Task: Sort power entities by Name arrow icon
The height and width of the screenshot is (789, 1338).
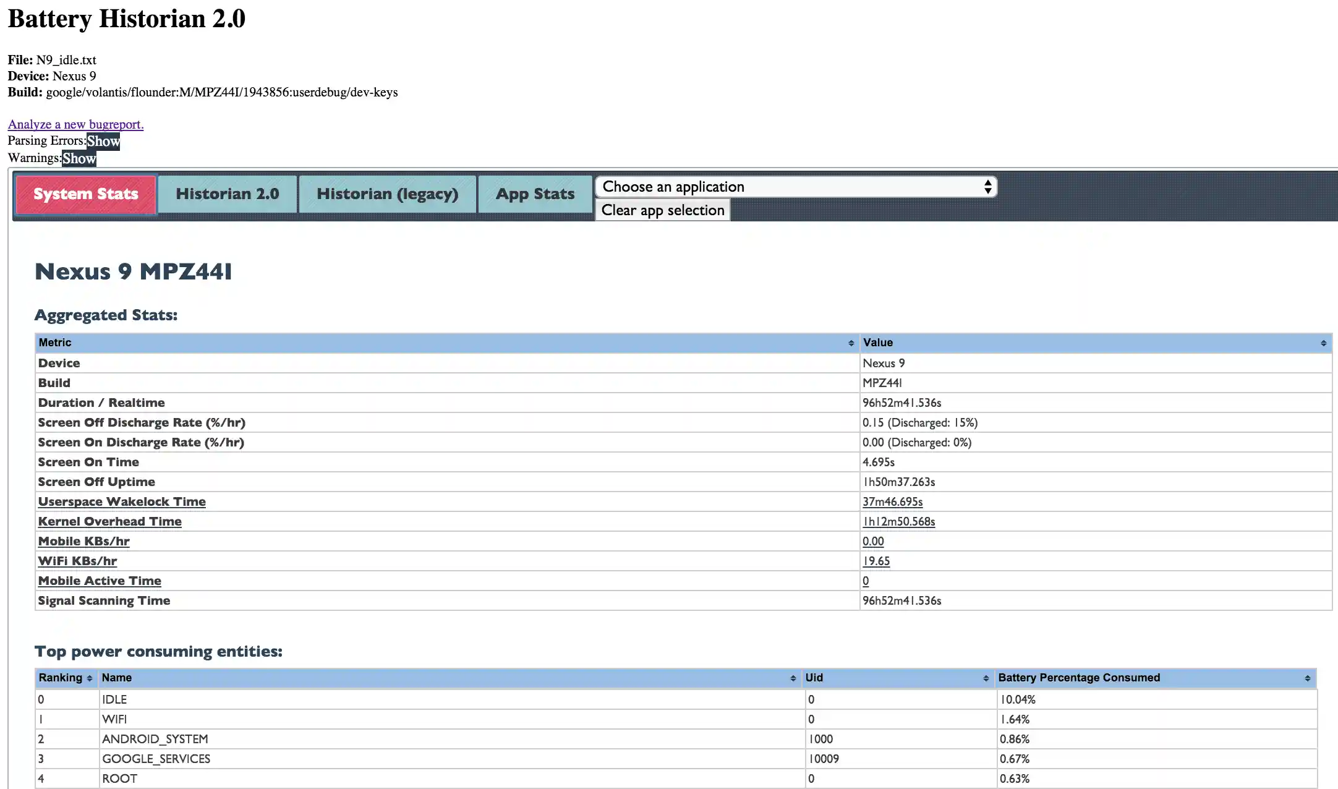Action: pyautogui.click(x=793, y=678)
